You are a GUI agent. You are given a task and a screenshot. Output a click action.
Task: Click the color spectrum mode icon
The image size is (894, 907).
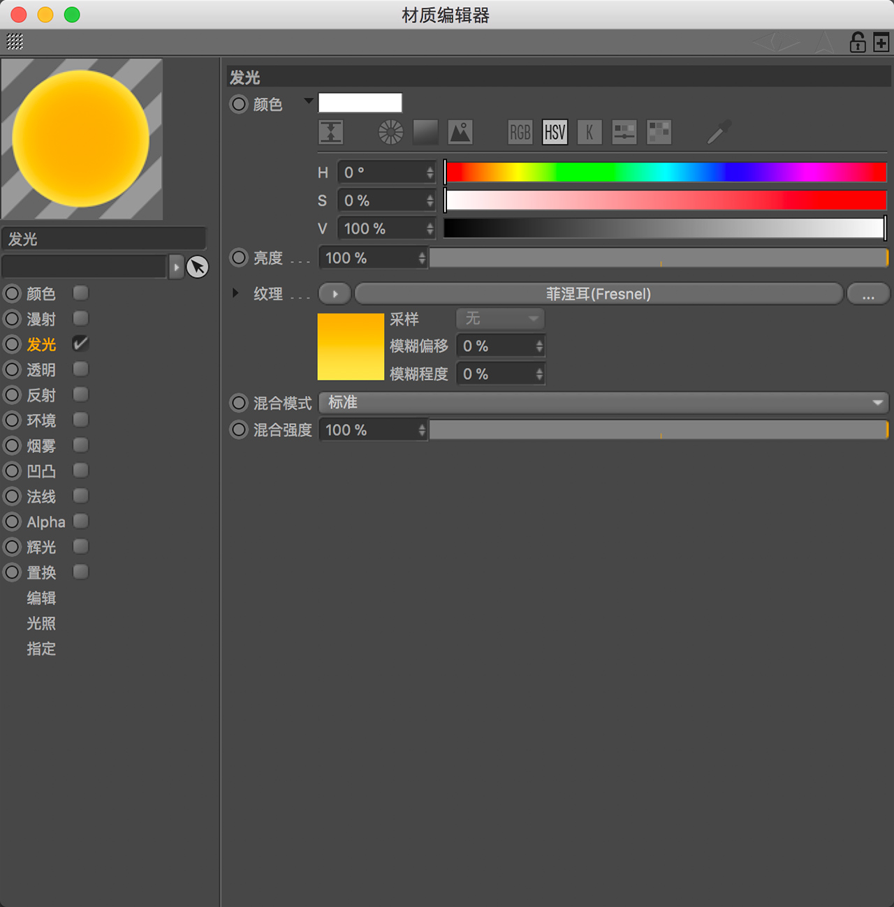pos(425,132)
